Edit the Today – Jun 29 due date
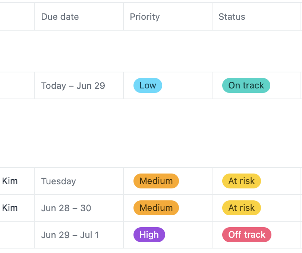The image size is (302, 253). [73, 86]
